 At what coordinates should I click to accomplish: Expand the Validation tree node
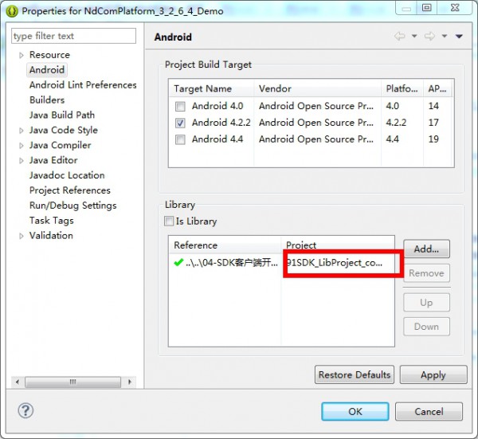(x=22, y=236)
